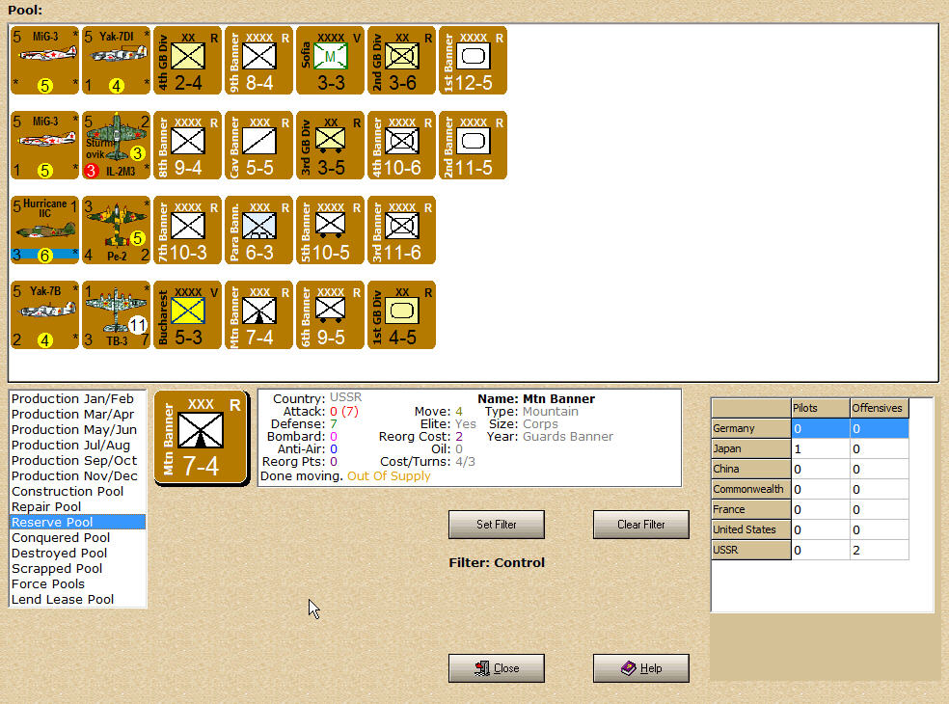Click the Filter: Control label

click(497, 563)
